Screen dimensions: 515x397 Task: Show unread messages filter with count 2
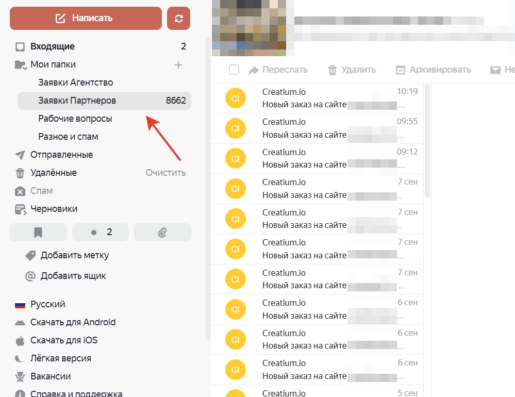coord(101,233)
